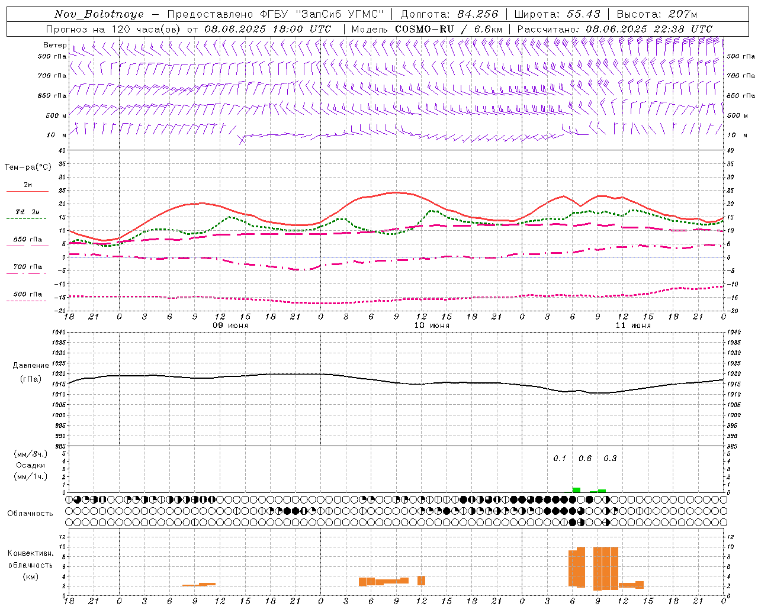Click the Широта: 55.43 value
The width and height of the screenshot is (758, 606).
click(x=557, y=14)
